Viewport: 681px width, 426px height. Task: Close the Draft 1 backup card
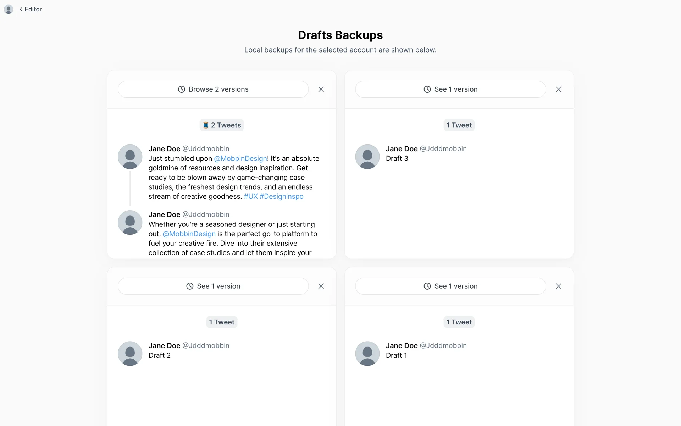point(558,286)
